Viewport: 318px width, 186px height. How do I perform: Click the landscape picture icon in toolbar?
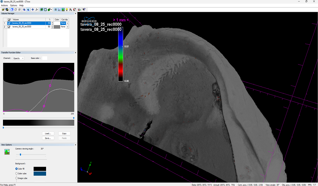(63, 10)
